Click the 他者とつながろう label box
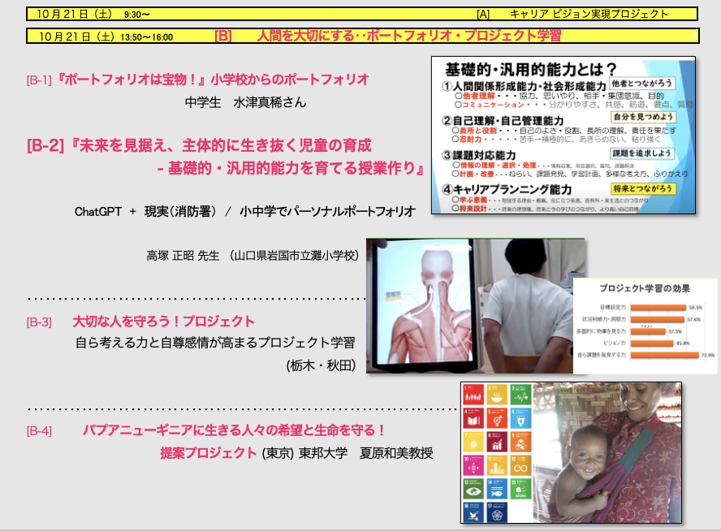The image size is (721, 531). click(x=642, y=83)
